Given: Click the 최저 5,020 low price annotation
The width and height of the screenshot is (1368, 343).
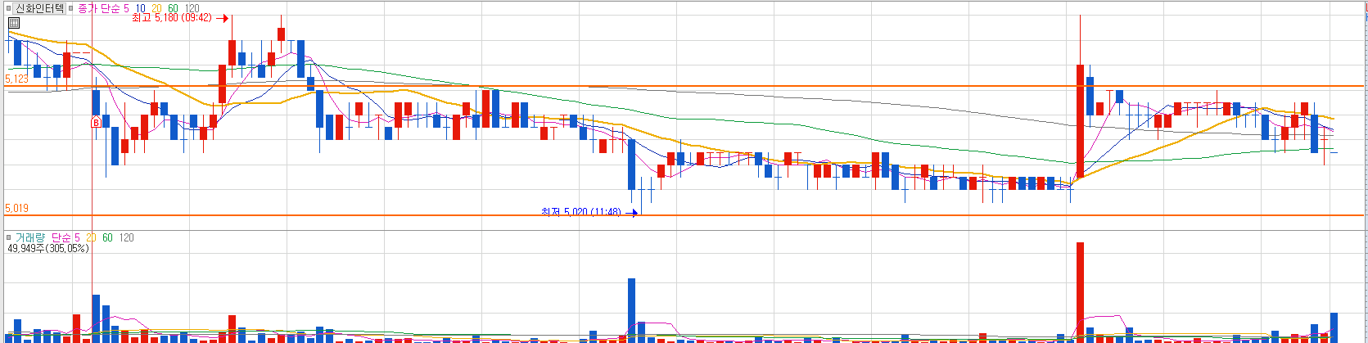Looking at the screenshot, I should coord(581,212).
